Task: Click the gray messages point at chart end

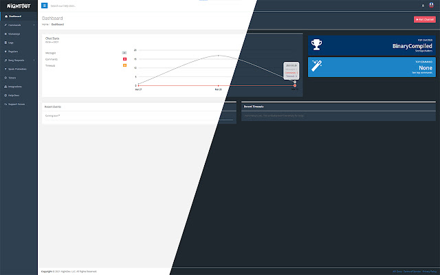Action: tap(295, 82)
